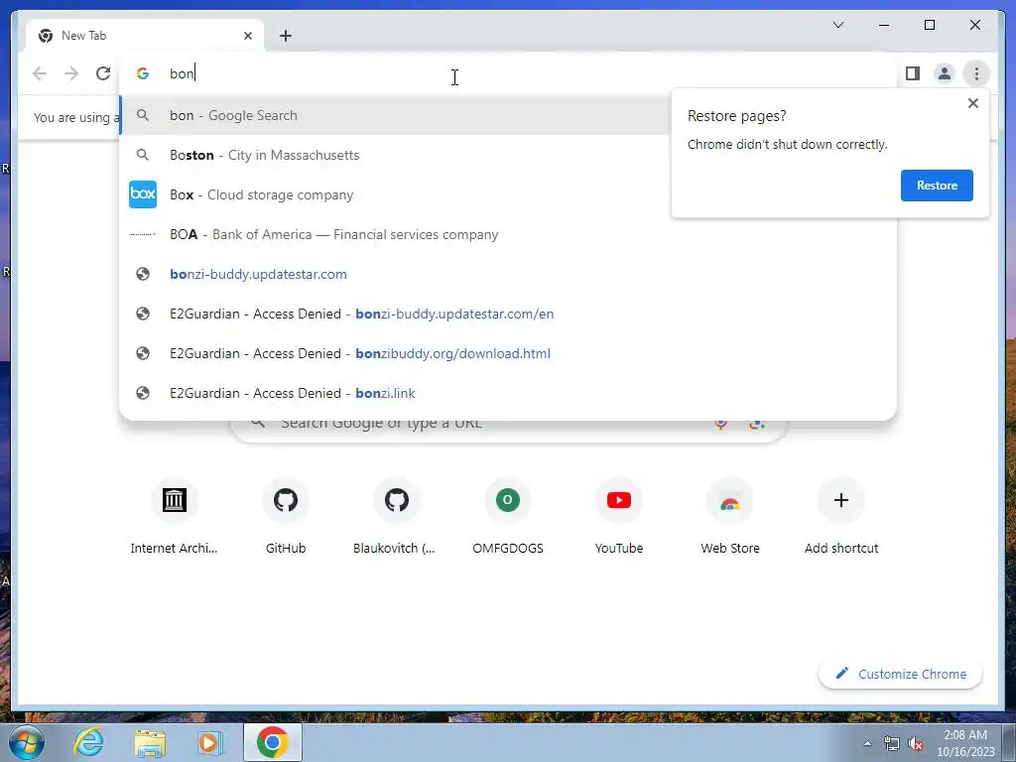Open the GitHub shortcut tile
Viewport: 1016px width, 762px height.
coord(286,516)
